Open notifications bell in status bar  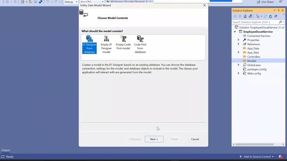281,157
